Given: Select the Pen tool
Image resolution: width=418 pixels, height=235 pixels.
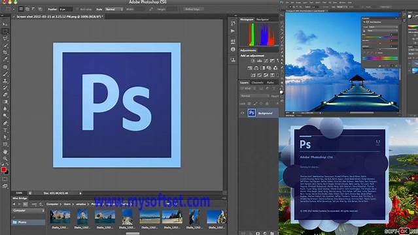Looking at the screenshot, I should pos(5,123).
